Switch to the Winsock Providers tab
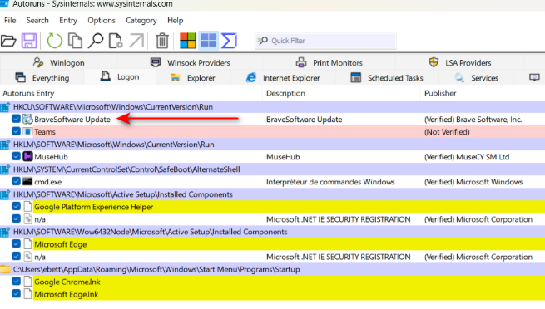Image resolution: width=545 pixels, height=309 pixels. pos(191,63)
